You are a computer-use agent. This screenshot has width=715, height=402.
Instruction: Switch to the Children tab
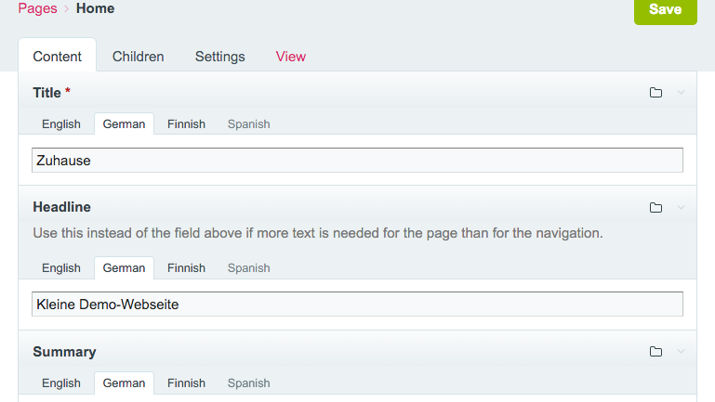point(138,57)
